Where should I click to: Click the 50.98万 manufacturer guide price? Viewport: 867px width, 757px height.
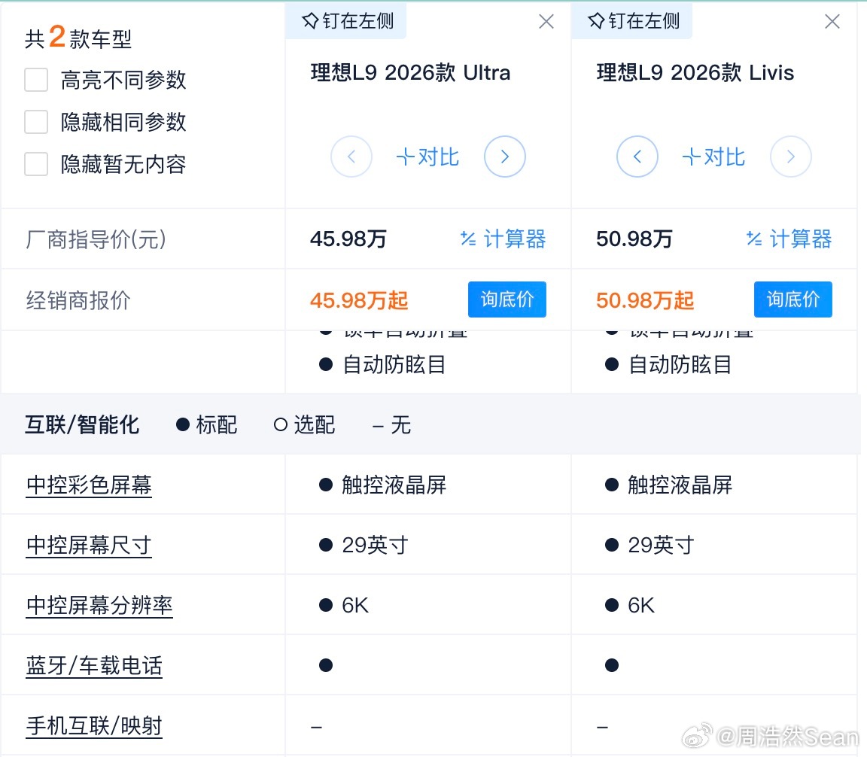click(x=634, y=239)
